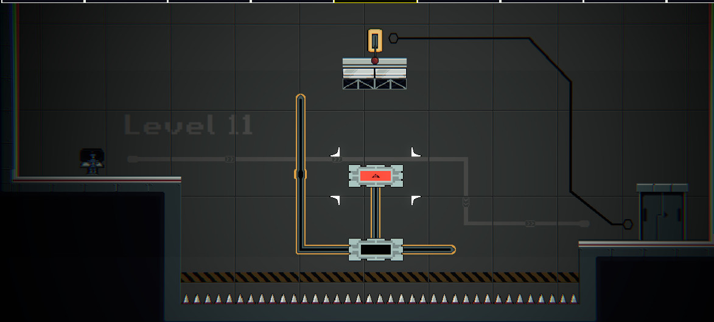Select the black-screen block on the rail
This screenshot has height=322, width=714.
pyautogui.click(x=376, y=250)
